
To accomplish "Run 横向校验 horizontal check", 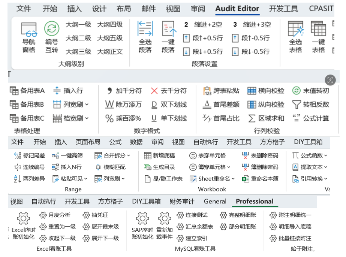I will click(x=266, y=91).
